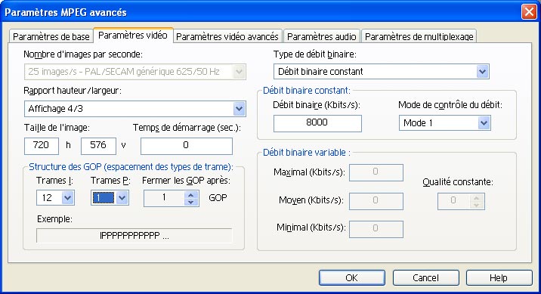
Task: Click the horizontal image size field 720
Action: pos(42,146)
